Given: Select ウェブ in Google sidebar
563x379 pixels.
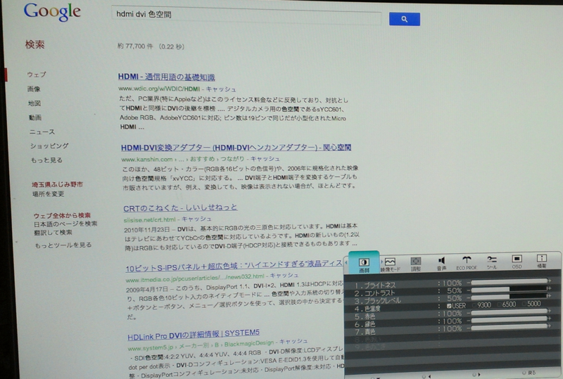Looking at the screenshot, I should (x=37, y=75).
